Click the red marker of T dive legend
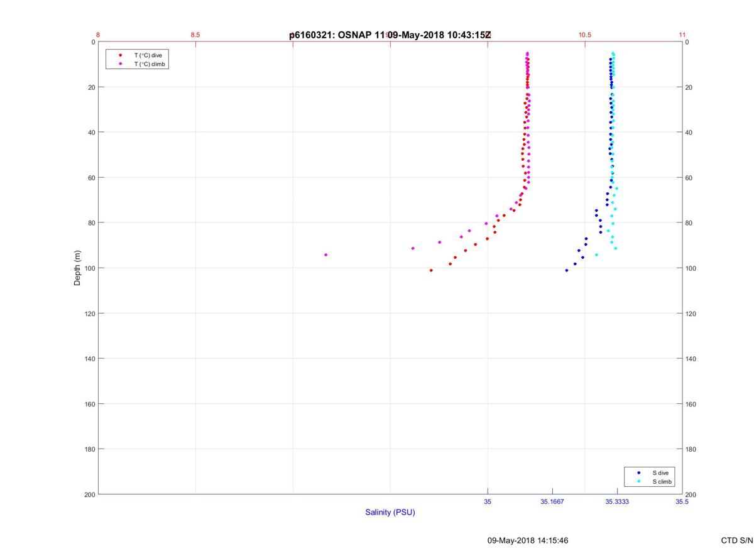 point(120,55)
